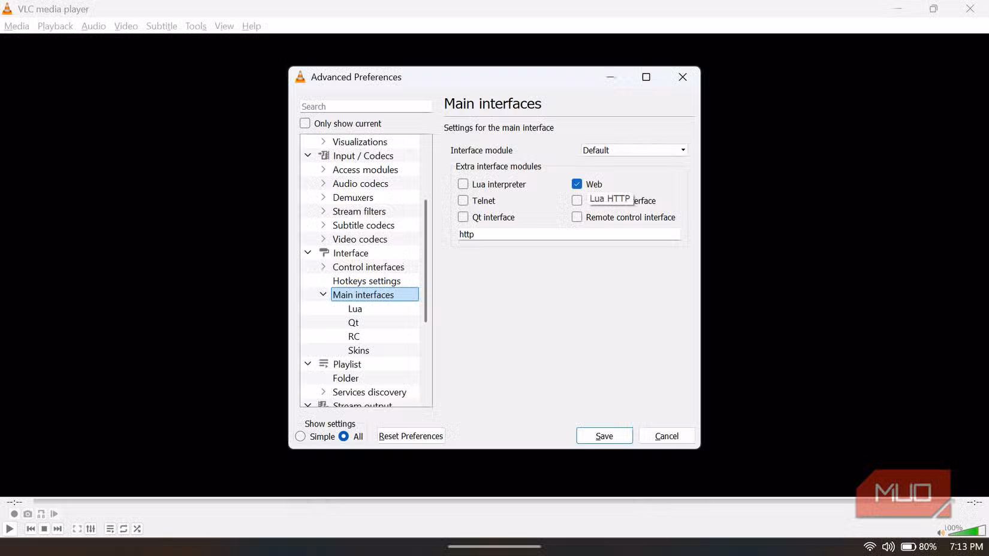Mute audio with the VLC speaker icon
The width and height of the screenshot is (989, 556).
pos(940,532)
